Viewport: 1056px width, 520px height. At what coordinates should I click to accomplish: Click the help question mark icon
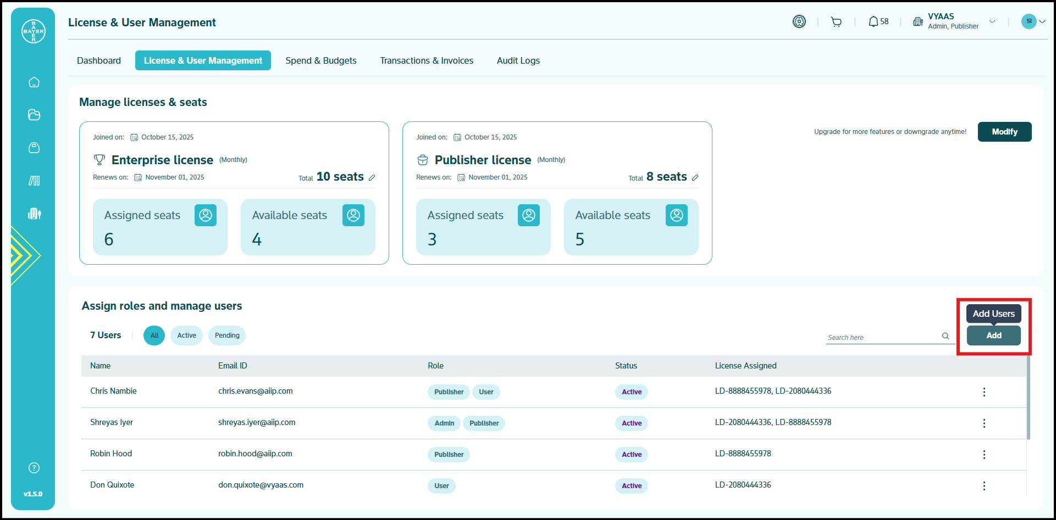(34, 468)
